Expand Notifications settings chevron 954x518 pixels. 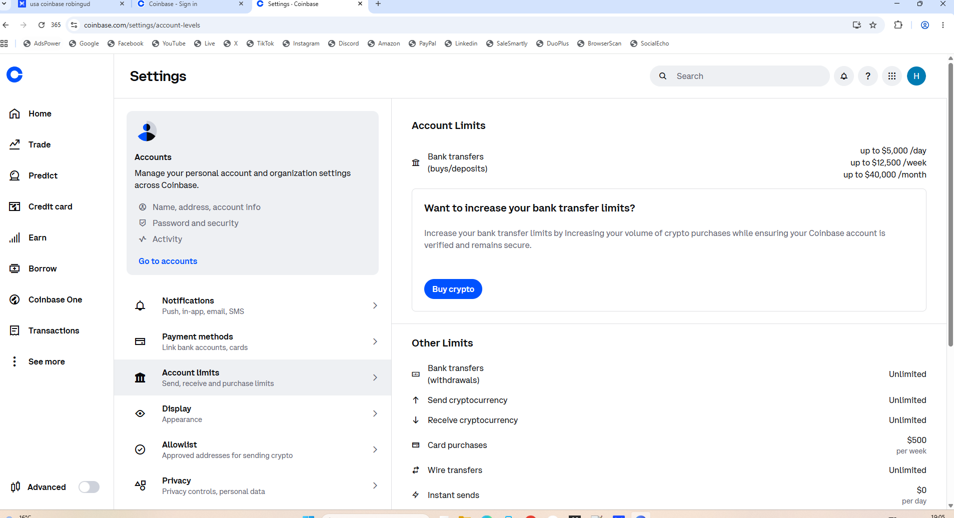click(375, 305)
